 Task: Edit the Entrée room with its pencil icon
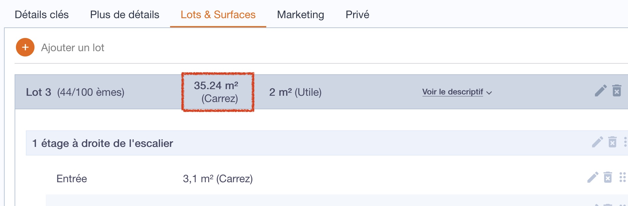click(x=593, y=177)
